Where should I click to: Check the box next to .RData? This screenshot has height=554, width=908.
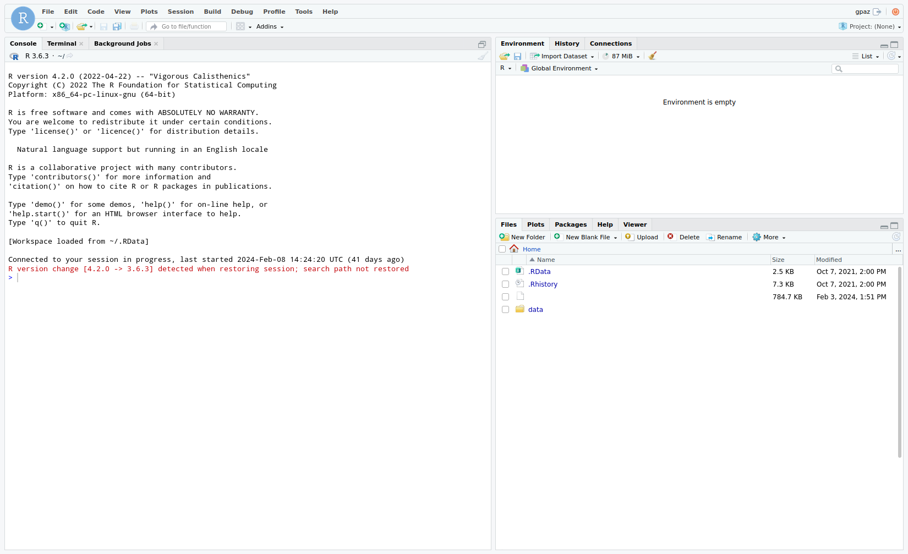[505, 272]
